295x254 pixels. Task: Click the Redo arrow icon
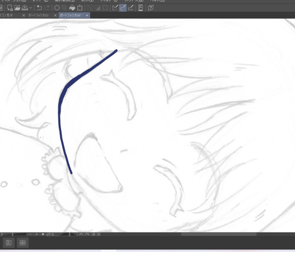(47, 8)
